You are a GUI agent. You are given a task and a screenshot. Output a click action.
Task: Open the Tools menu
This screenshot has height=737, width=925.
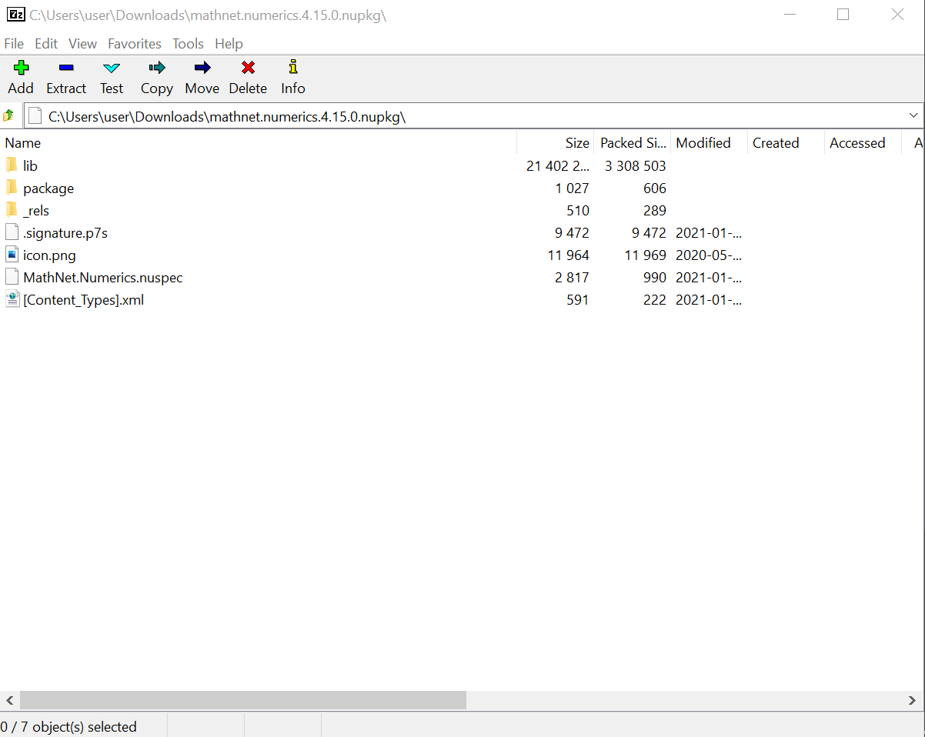pyautogui.click(x=188, y=44)
